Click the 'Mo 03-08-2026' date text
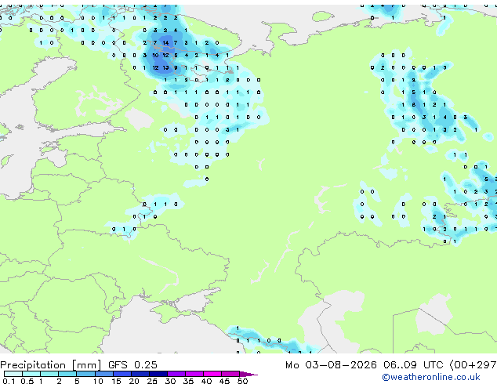 pos(331,365)
